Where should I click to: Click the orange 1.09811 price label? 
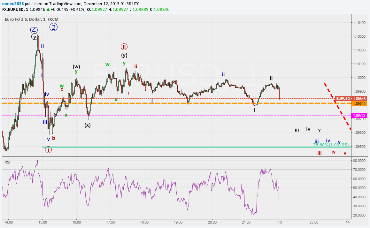[359, 103]
